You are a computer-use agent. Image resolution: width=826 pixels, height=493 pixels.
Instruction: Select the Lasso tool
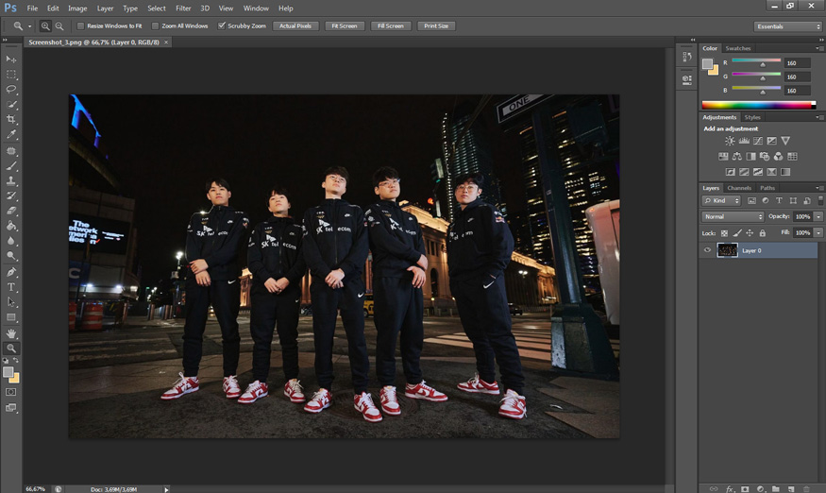(11, 89)
